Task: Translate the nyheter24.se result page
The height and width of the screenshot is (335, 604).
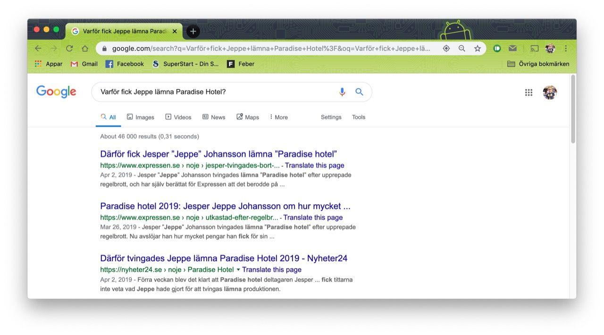Action: [x=272, y=270]
